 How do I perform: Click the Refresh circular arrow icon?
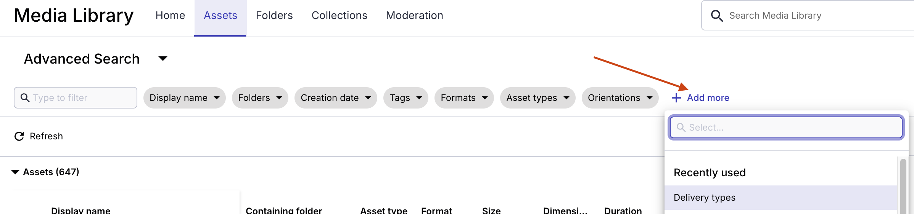[19, 136]
